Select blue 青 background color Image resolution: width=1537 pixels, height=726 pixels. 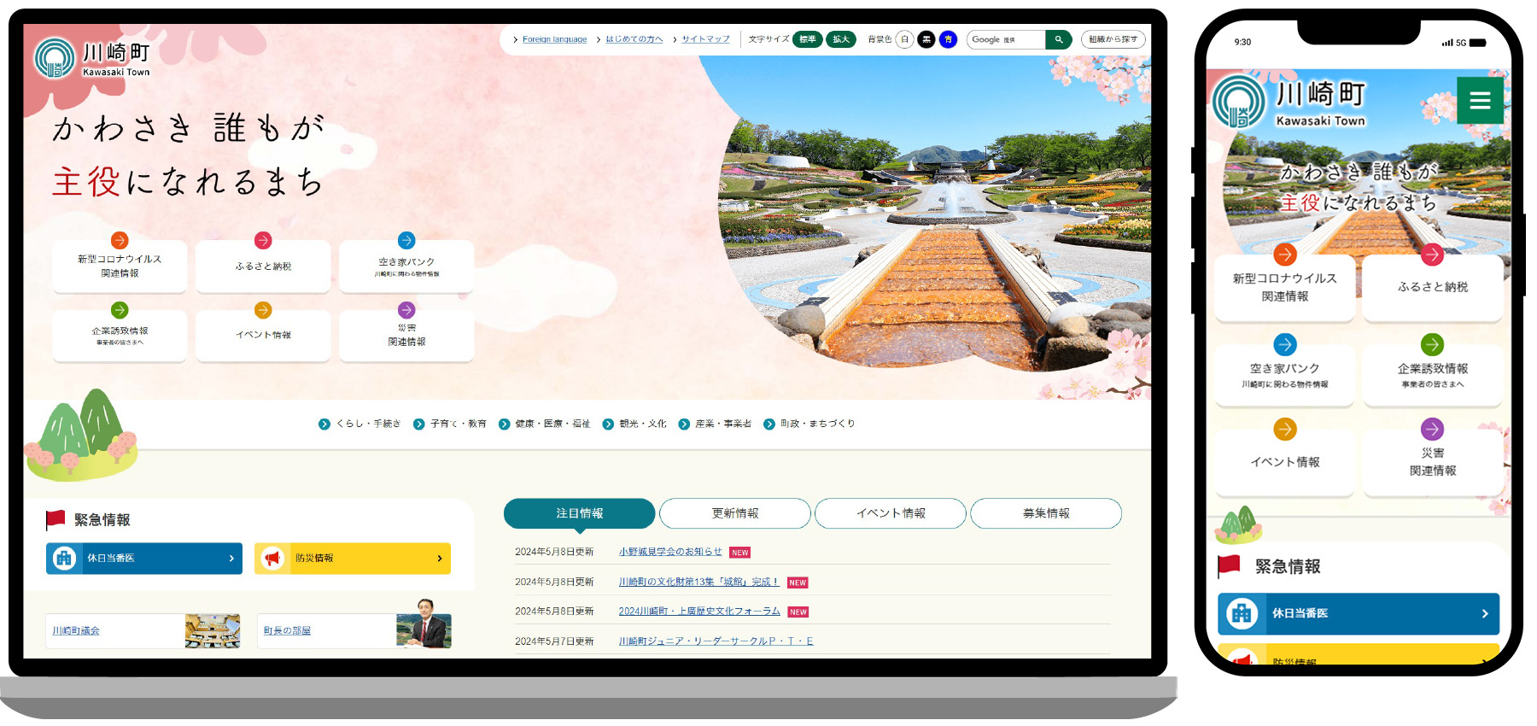pos(948,39)
